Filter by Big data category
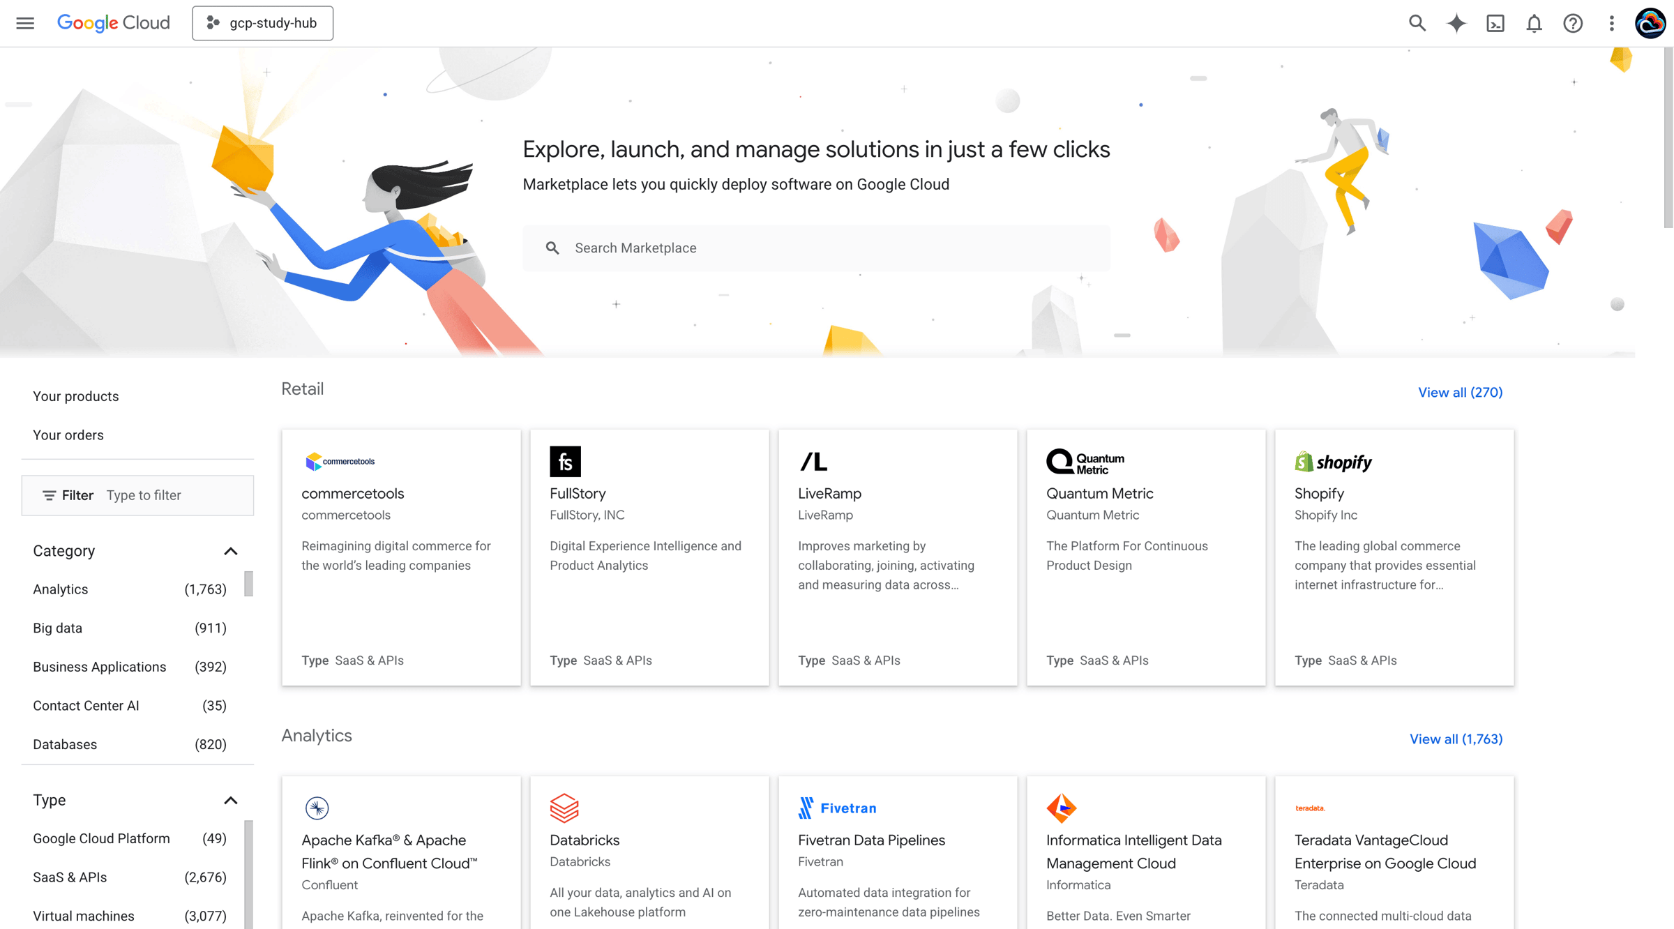The width and height of the screenshot is (1674, 929). (130, 628)
